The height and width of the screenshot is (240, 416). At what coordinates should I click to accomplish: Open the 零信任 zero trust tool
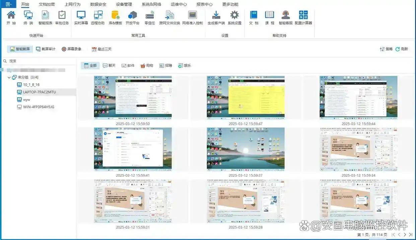pos(150,18)
